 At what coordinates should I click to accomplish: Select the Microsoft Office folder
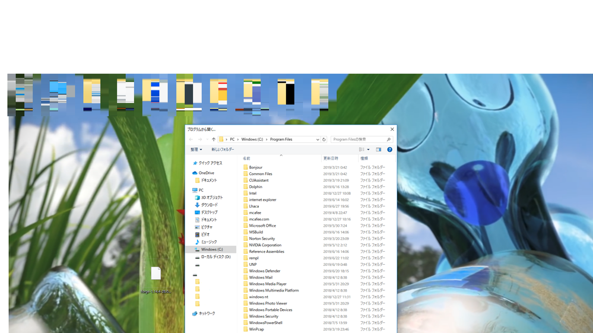[262, 226]
